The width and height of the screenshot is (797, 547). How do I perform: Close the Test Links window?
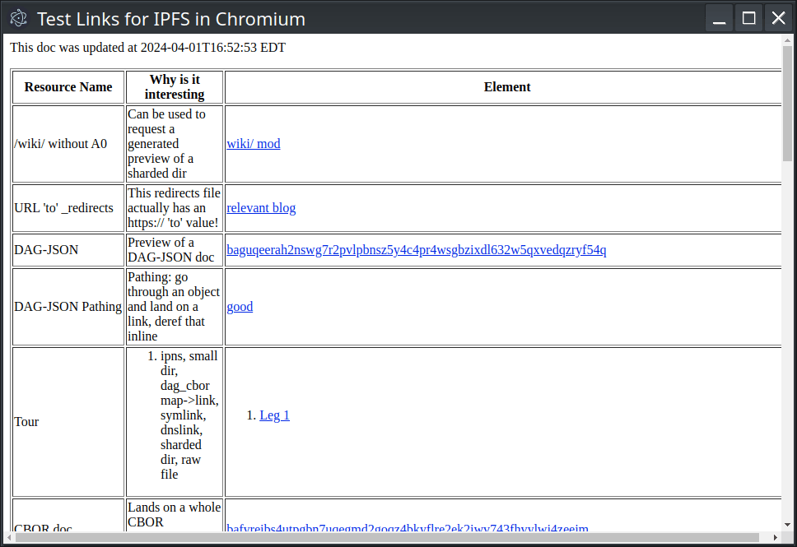pyautogui.click(x=778, y=17)
